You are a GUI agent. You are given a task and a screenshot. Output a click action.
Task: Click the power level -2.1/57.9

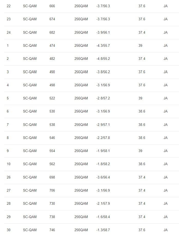coord(103,203)
